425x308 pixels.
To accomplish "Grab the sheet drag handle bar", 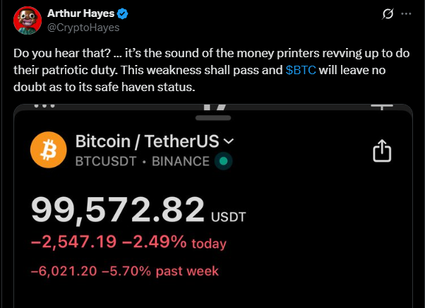I will click(213, 118).
